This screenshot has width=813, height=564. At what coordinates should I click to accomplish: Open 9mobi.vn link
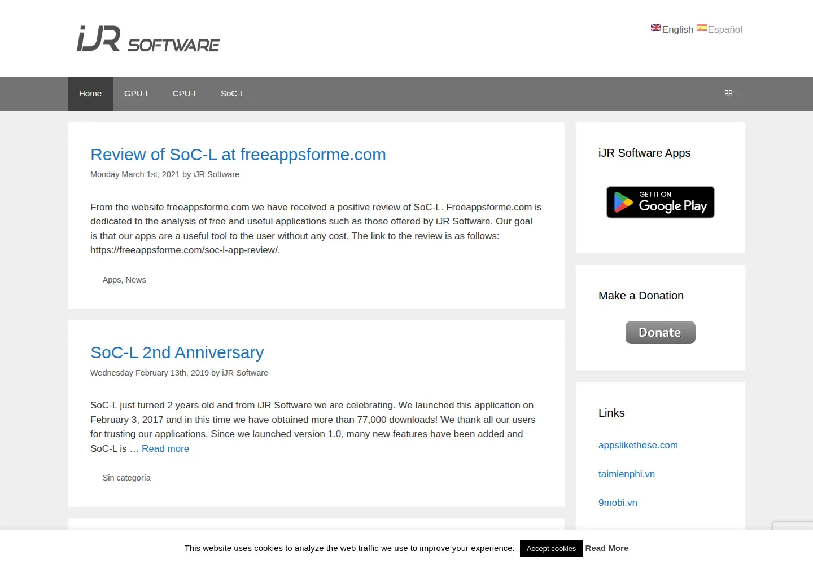point(618,503)
